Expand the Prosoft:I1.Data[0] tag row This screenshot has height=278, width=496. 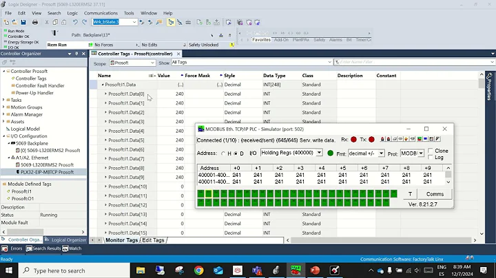point(105,94)
